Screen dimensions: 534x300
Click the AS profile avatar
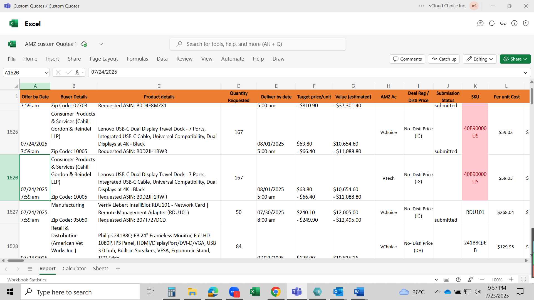tap(474, 6)
